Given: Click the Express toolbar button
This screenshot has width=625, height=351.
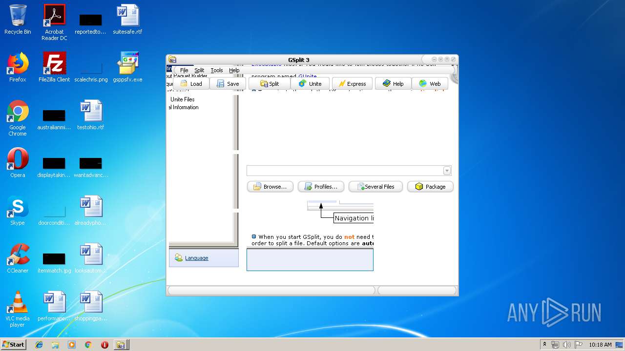Looking at the screenshot, I should [x=352, y=84].
